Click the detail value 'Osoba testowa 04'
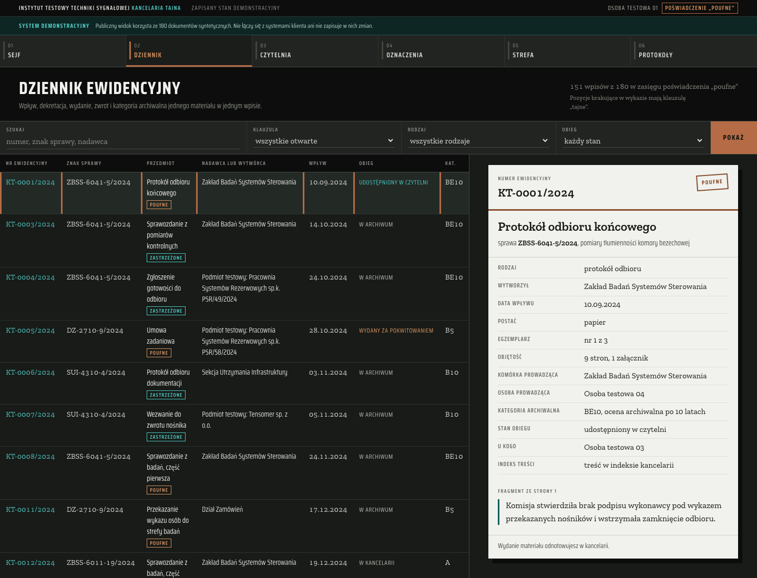The width and height of the screenshot is (757, 578). pyautogui.click(x=614, y=394)
